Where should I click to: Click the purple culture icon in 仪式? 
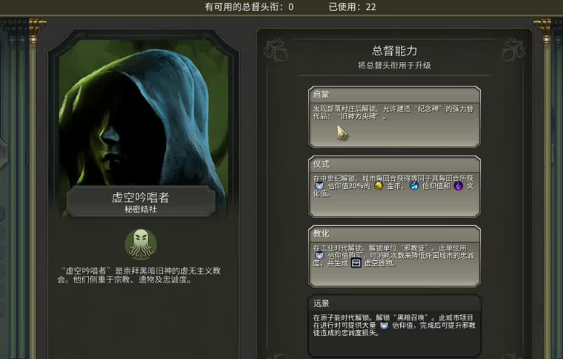coord(458,186)
